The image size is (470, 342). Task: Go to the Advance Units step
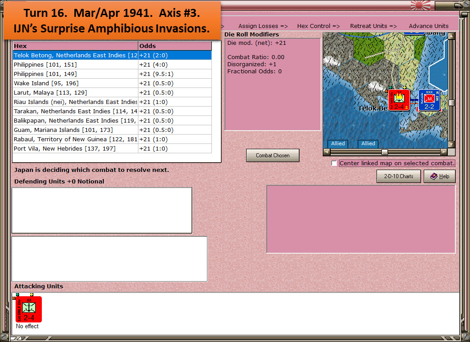(x=429, y=26)
